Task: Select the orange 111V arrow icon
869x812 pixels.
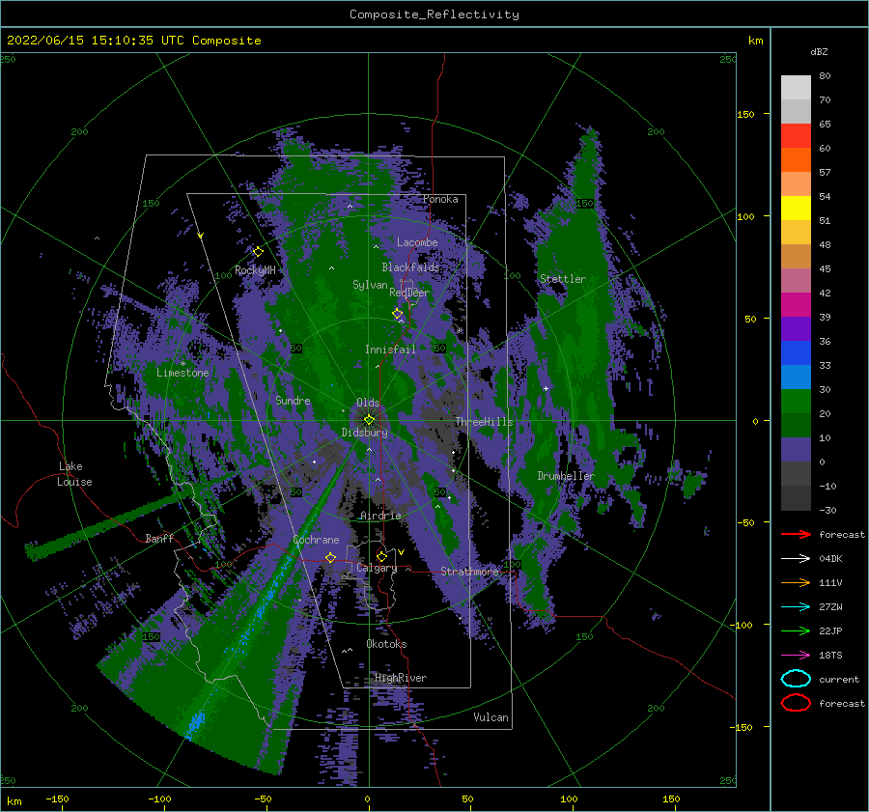Action: 796,582
